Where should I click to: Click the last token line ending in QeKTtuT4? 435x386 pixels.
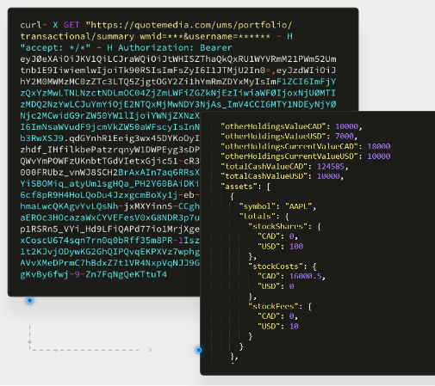coord(93,274)
